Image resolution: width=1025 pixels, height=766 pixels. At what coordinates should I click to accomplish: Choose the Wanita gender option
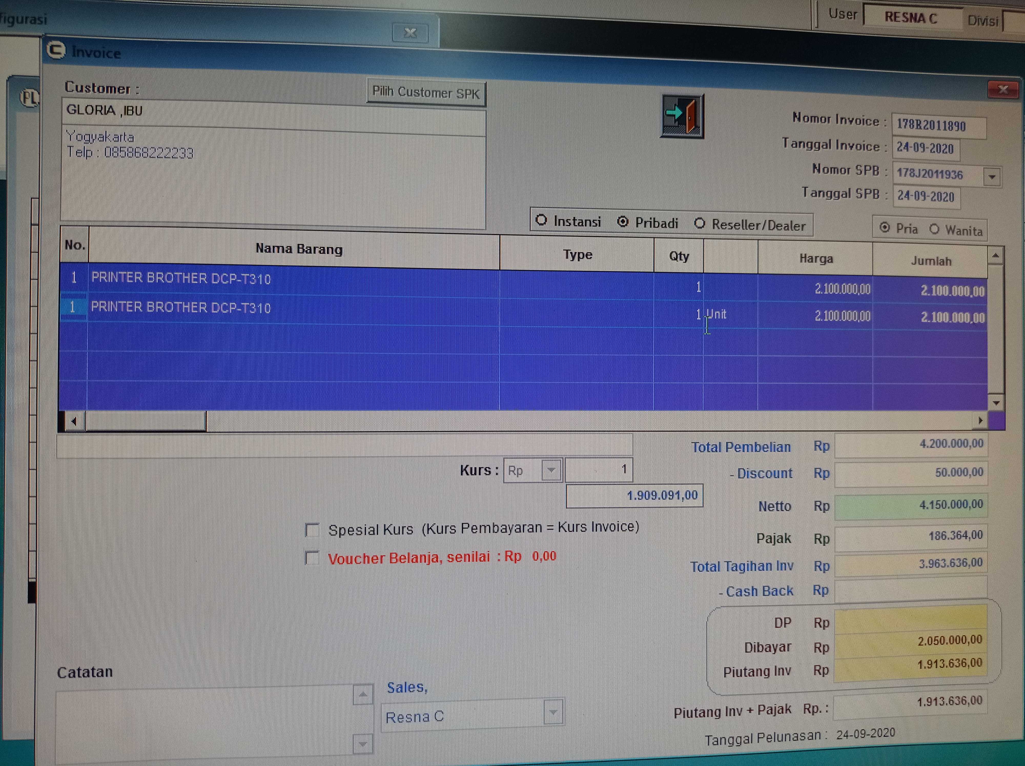click(934, 229)
